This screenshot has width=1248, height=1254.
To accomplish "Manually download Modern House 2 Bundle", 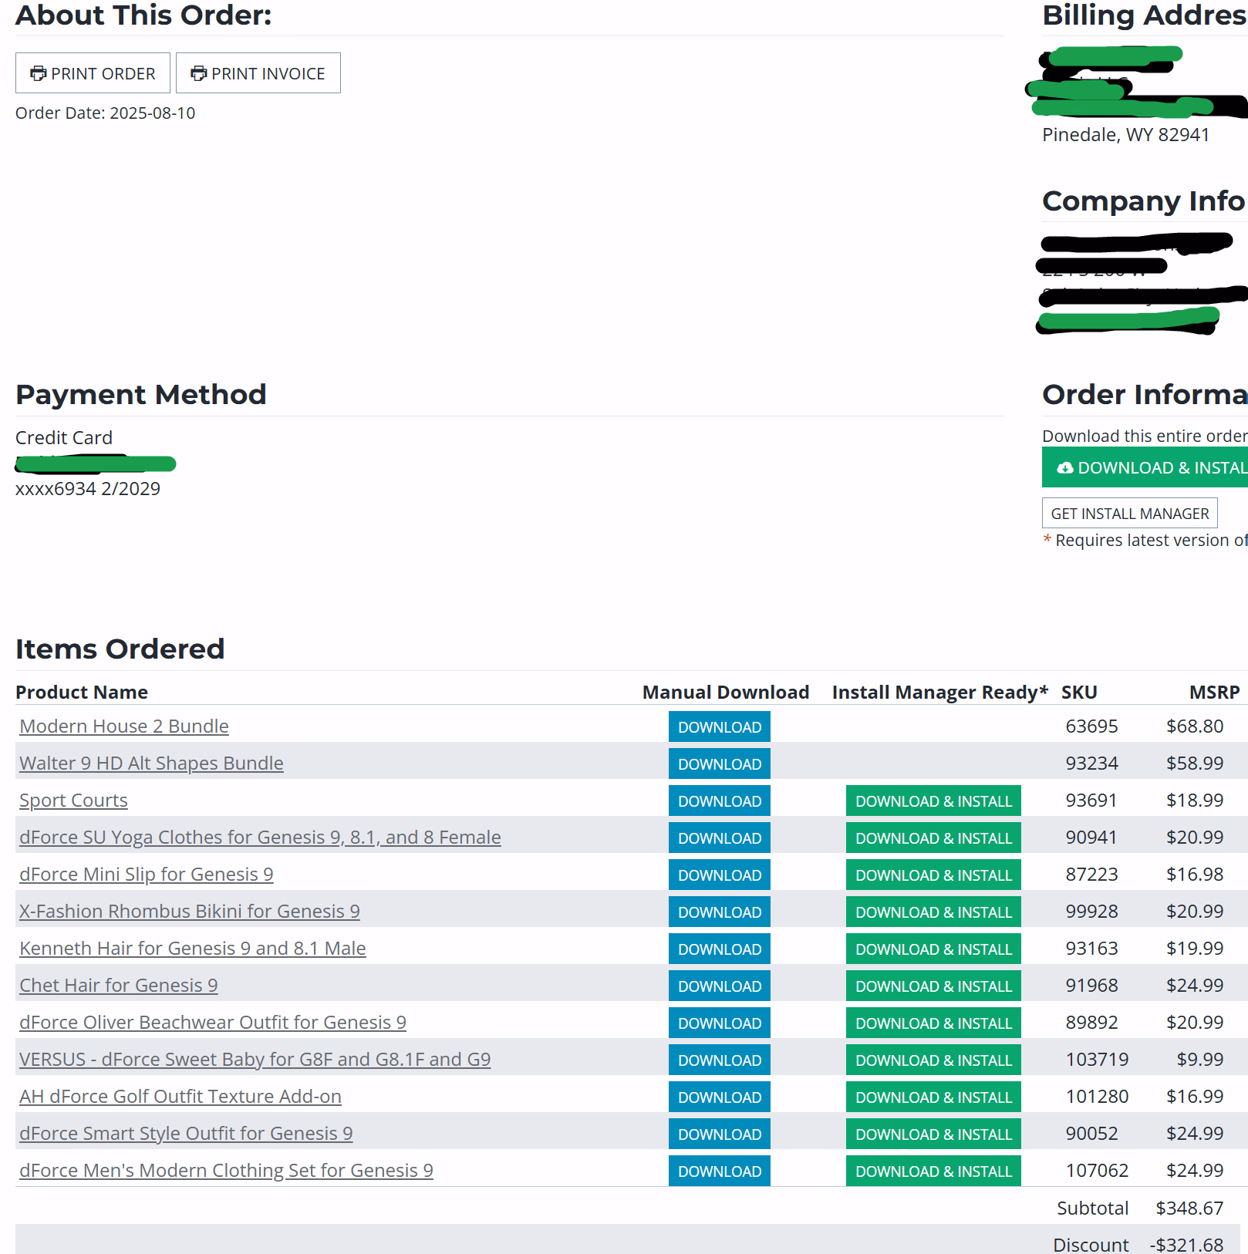I will click(x=720, y=726).
